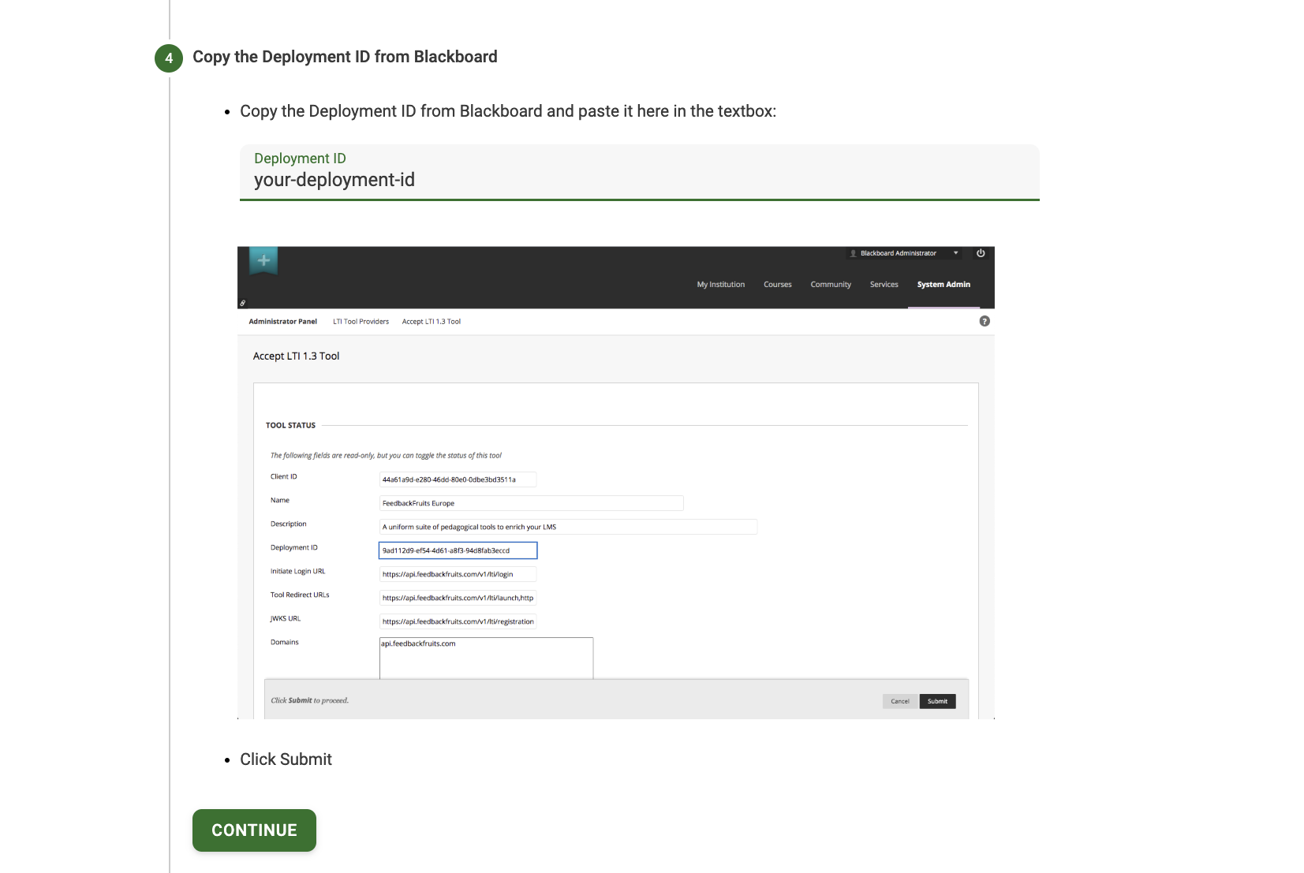The width and height of the screenshot is (1304, 873).
Task: Open the Blackboard Accept LTI 1.3 Tool screenshot
Action: coord(615,483)
